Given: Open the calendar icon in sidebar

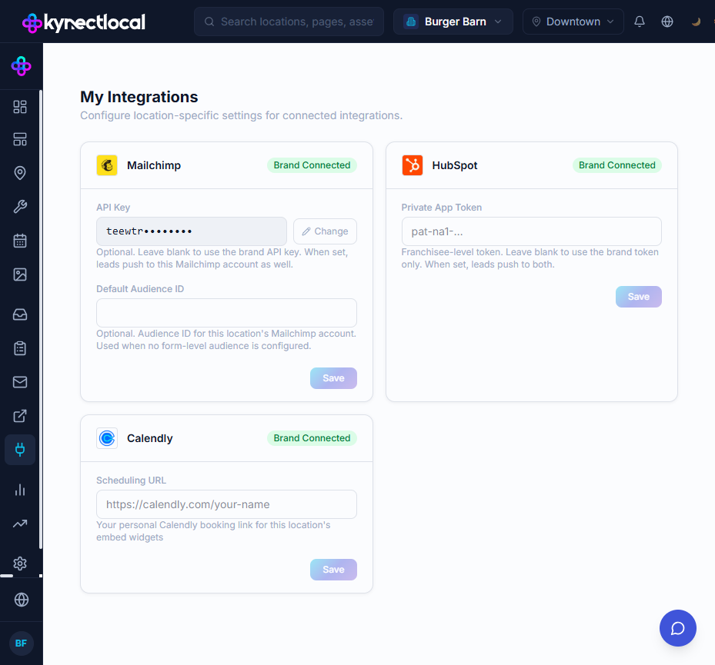Looking at the screenshot, I should pyautogui.click(x=20, y=241).
